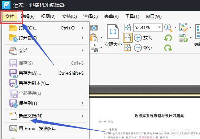Click the PDF document title 数据库系统原理与设计习题集
Viewport: 200px width, 139px height.
pos(159,116)
